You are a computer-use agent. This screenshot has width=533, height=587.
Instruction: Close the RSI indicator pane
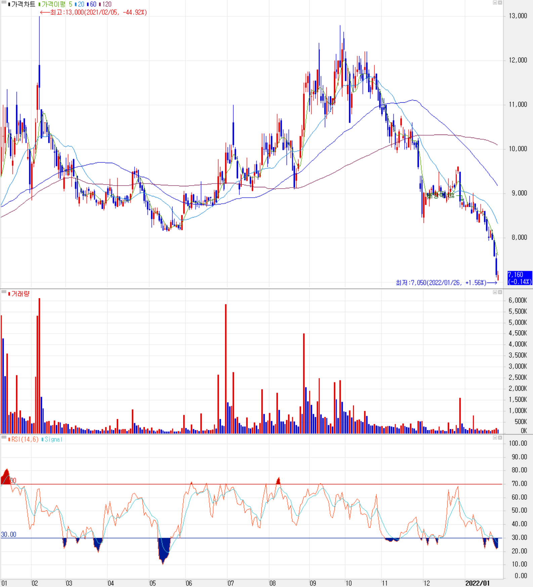(500, 438)
